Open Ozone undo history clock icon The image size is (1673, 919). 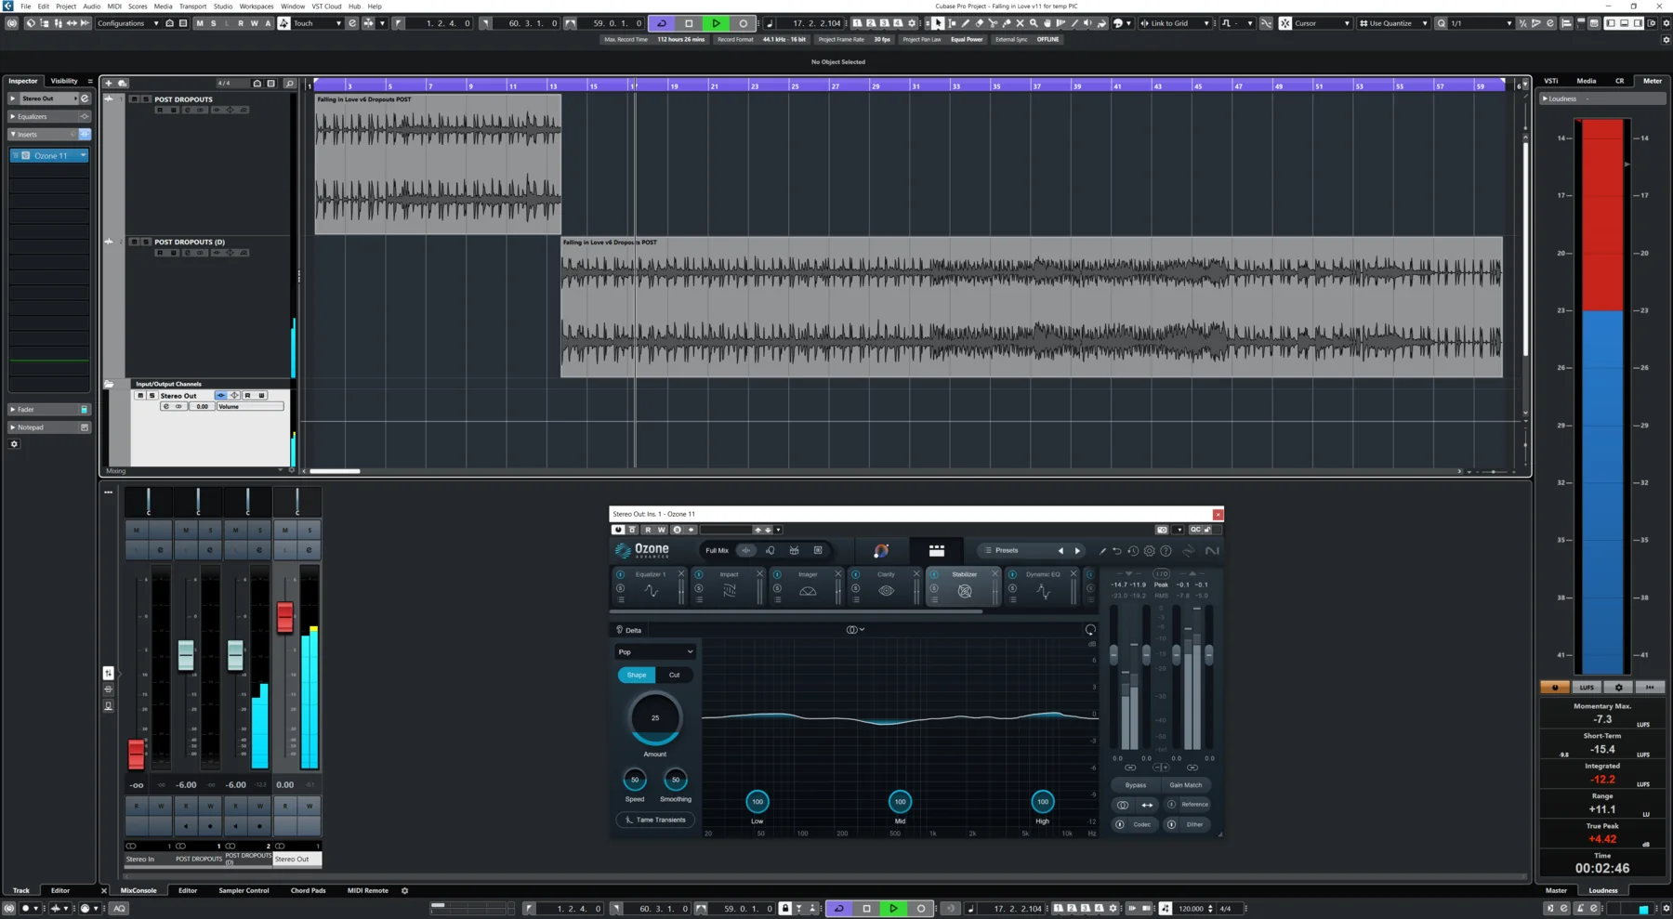click(x=1133, y=550)
